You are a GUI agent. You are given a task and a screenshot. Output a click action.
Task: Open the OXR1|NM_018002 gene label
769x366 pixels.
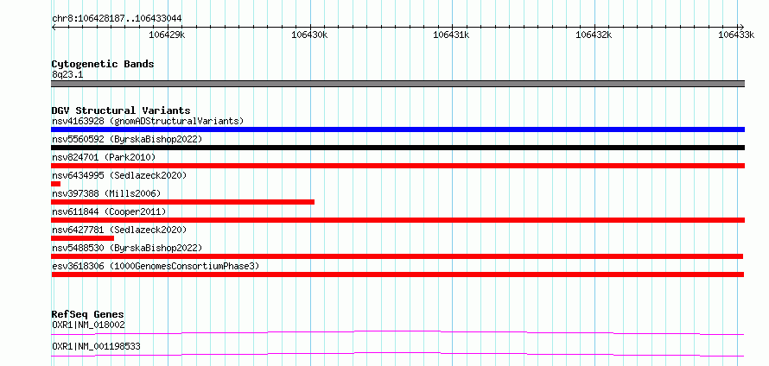coord(88,325)
